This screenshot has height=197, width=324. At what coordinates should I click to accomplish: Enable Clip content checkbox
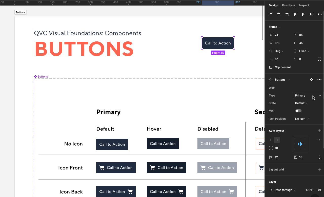(x=271, y=67)
